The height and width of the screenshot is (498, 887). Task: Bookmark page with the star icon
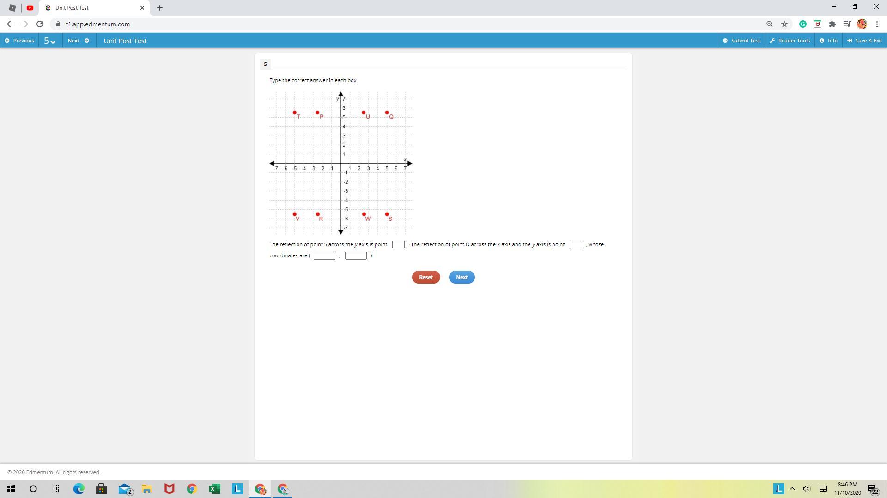[x=784, y=24]
